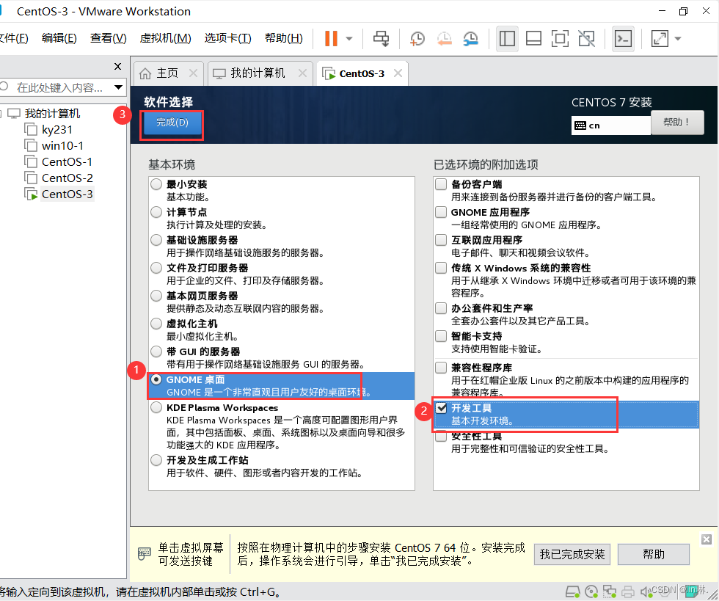Click Send Ctrl+Alt+Del toolbar icon
This screenshot has width=719, height=601.
point(381,39)
